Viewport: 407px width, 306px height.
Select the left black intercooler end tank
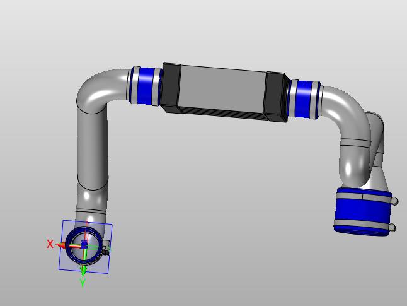coord(170,88)
